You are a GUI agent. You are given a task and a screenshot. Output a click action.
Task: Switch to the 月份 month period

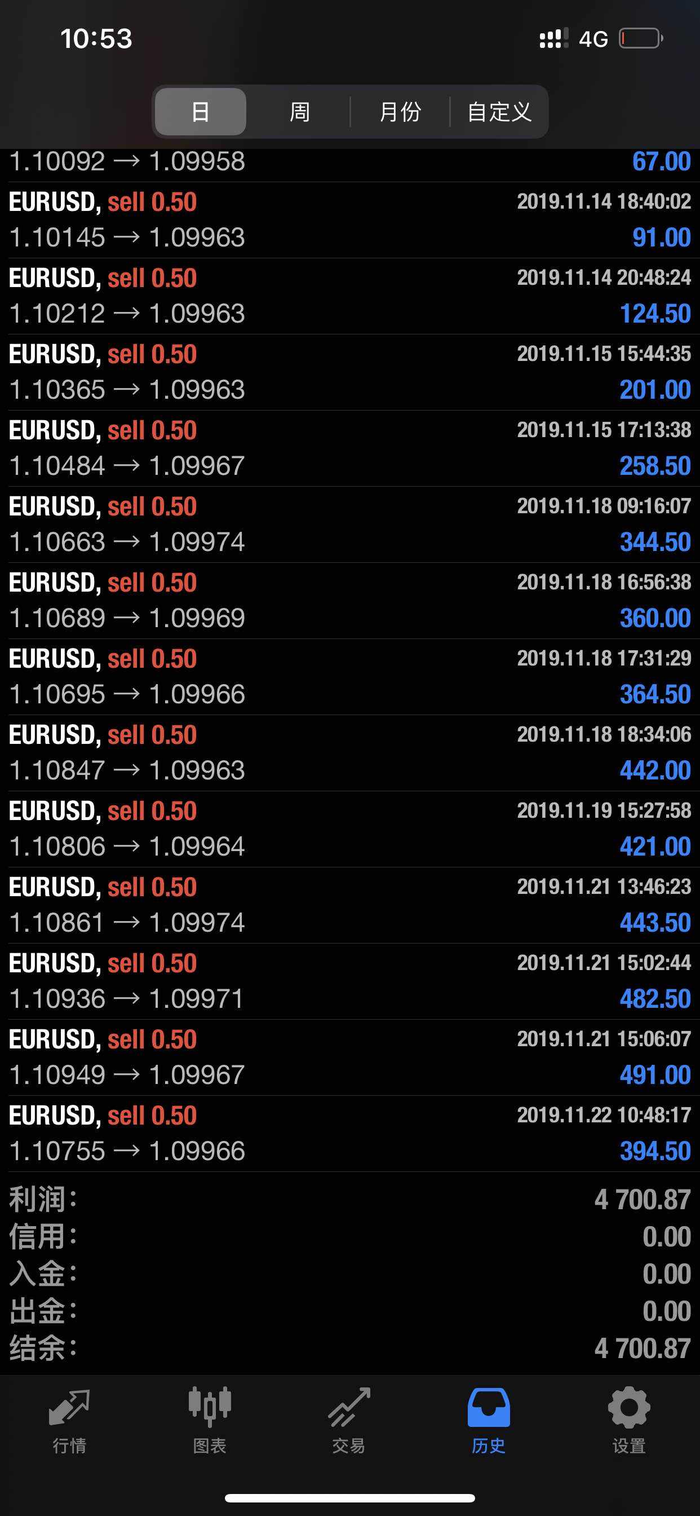(x=400, y=112)
